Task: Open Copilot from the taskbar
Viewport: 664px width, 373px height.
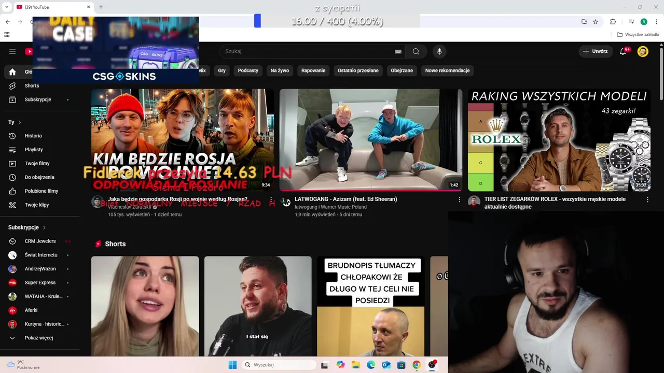Action: (340, 365)
